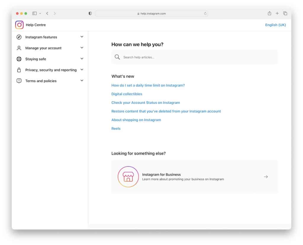The height and width of the screenshot is (245, 303).
Task: Click the Instagram logo icon
Action: coord(19,25)
